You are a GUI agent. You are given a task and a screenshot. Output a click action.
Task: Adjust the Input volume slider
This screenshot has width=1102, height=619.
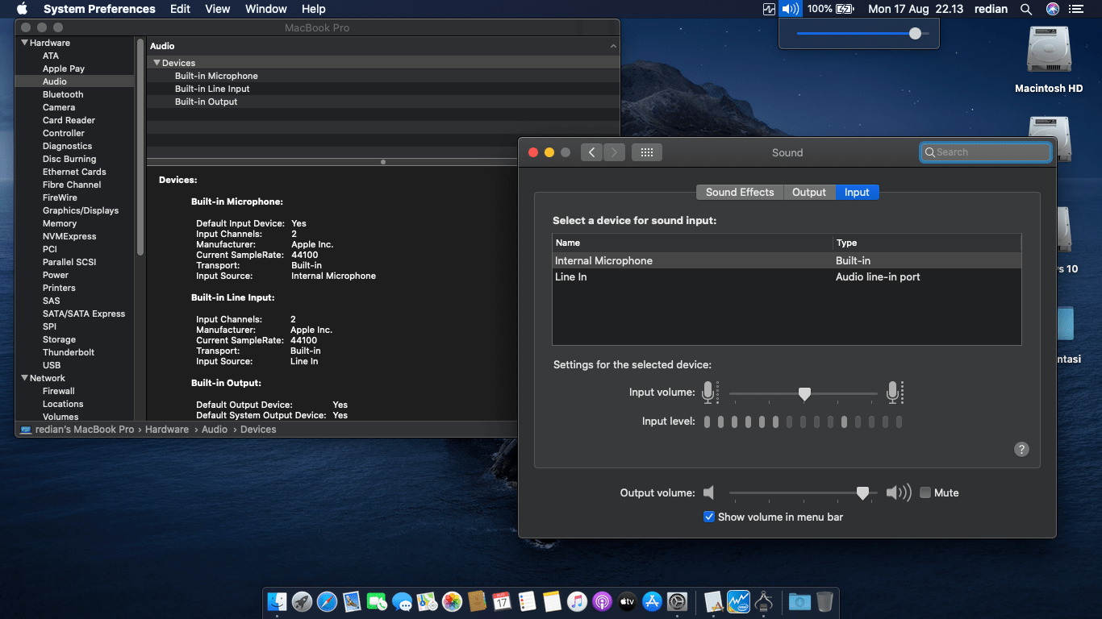804,393
